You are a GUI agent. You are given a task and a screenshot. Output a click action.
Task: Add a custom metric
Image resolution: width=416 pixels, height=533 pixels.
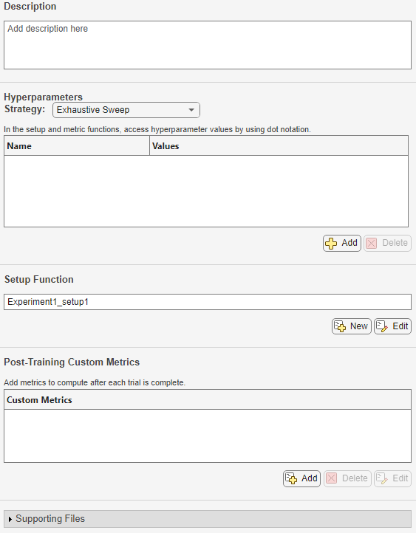(x=301, y=478)
